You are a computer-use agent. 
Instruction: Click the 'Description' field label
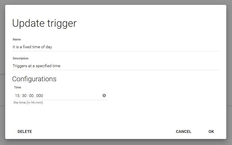point(20,58)
